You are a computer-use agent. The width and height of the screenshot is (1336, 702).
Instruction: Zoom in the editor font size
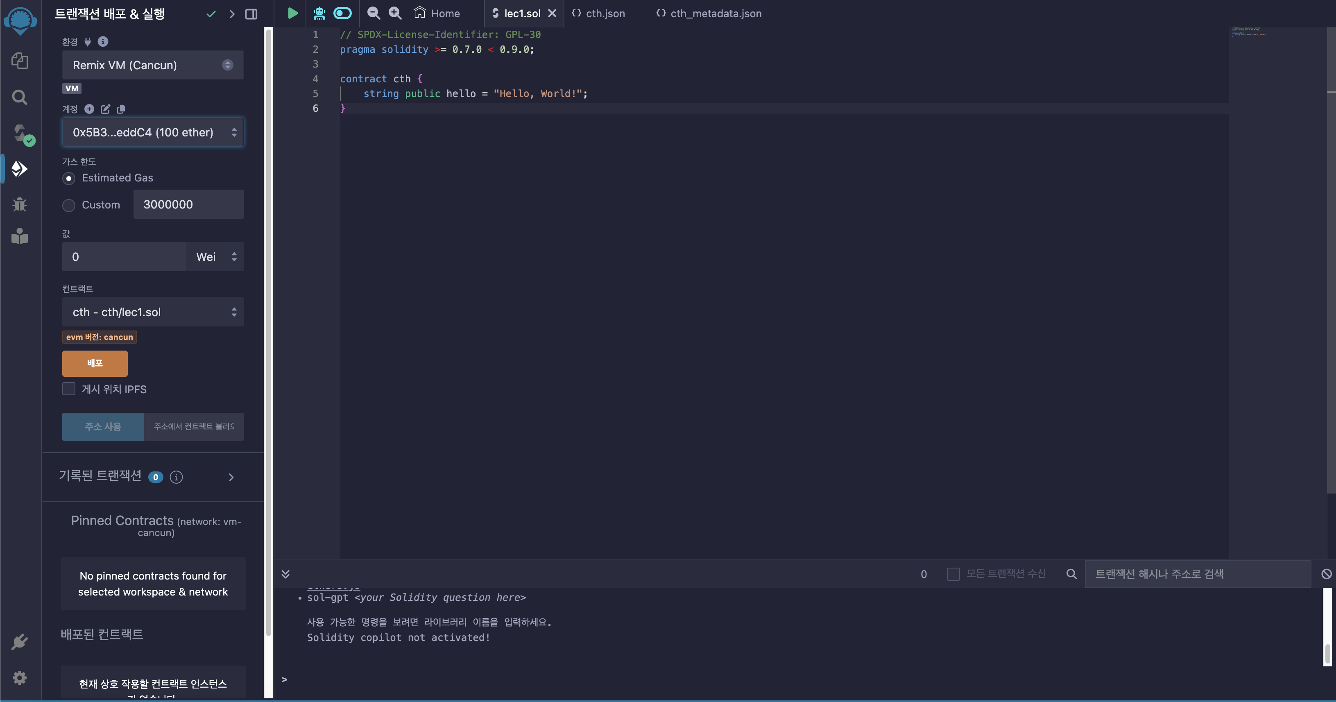point(395,14)
